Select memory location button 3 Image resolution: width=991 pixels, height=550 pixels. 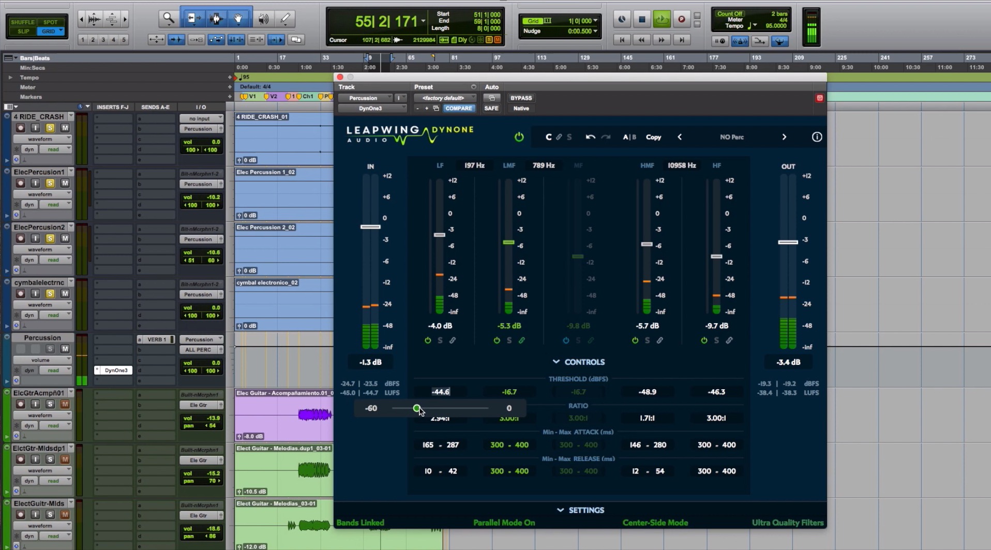[103, 40]
